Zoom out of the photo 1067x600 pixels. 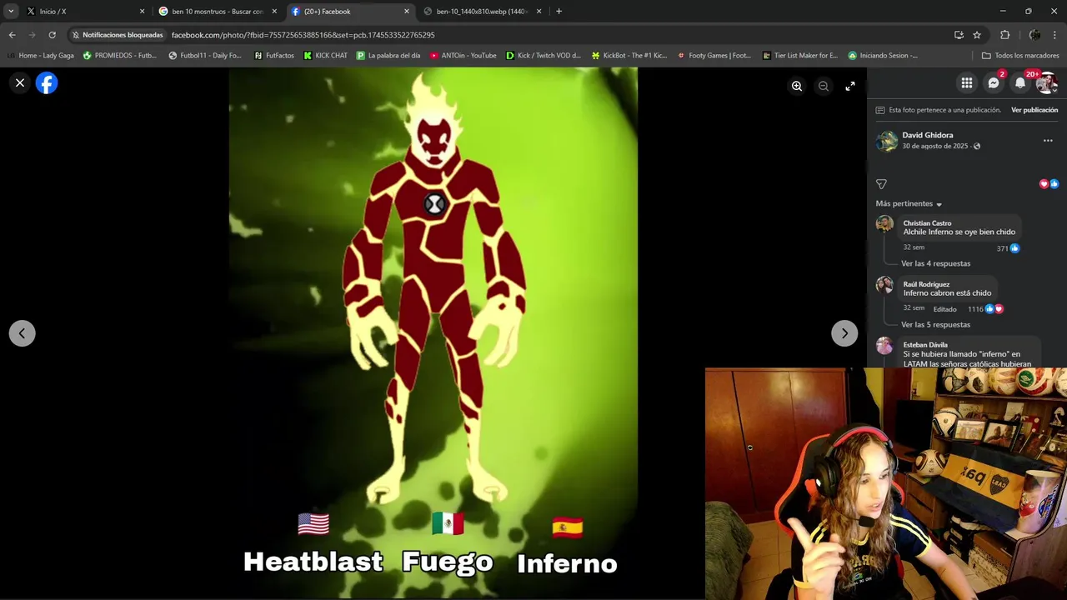tap(824, 86)
